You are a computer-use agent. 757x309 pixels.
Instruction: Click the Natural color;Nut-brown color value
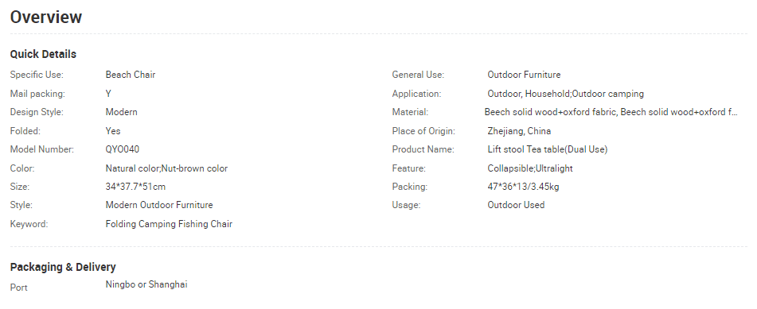pyautogui.click(x=166, y=168)
